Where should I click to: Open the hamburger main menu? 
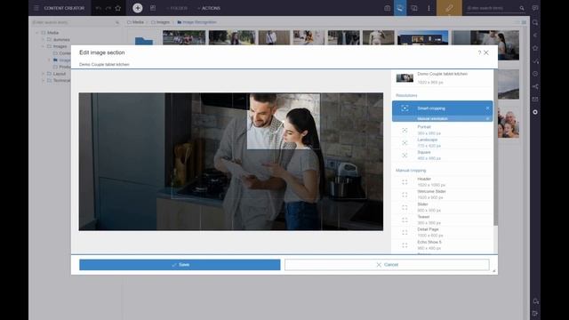36,8
